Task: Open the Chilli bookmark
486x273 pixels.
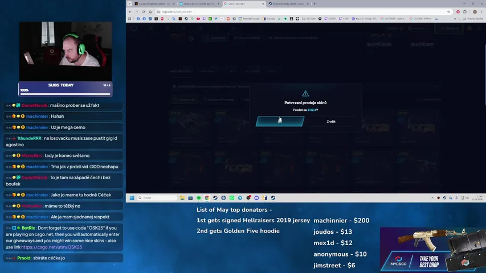Action: pos(344,19)
